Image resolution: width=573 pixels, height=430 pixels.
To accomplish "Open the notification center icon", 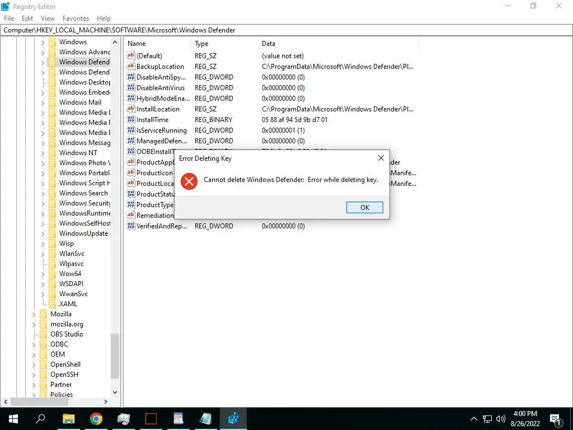I will click(x=555, y=419).
